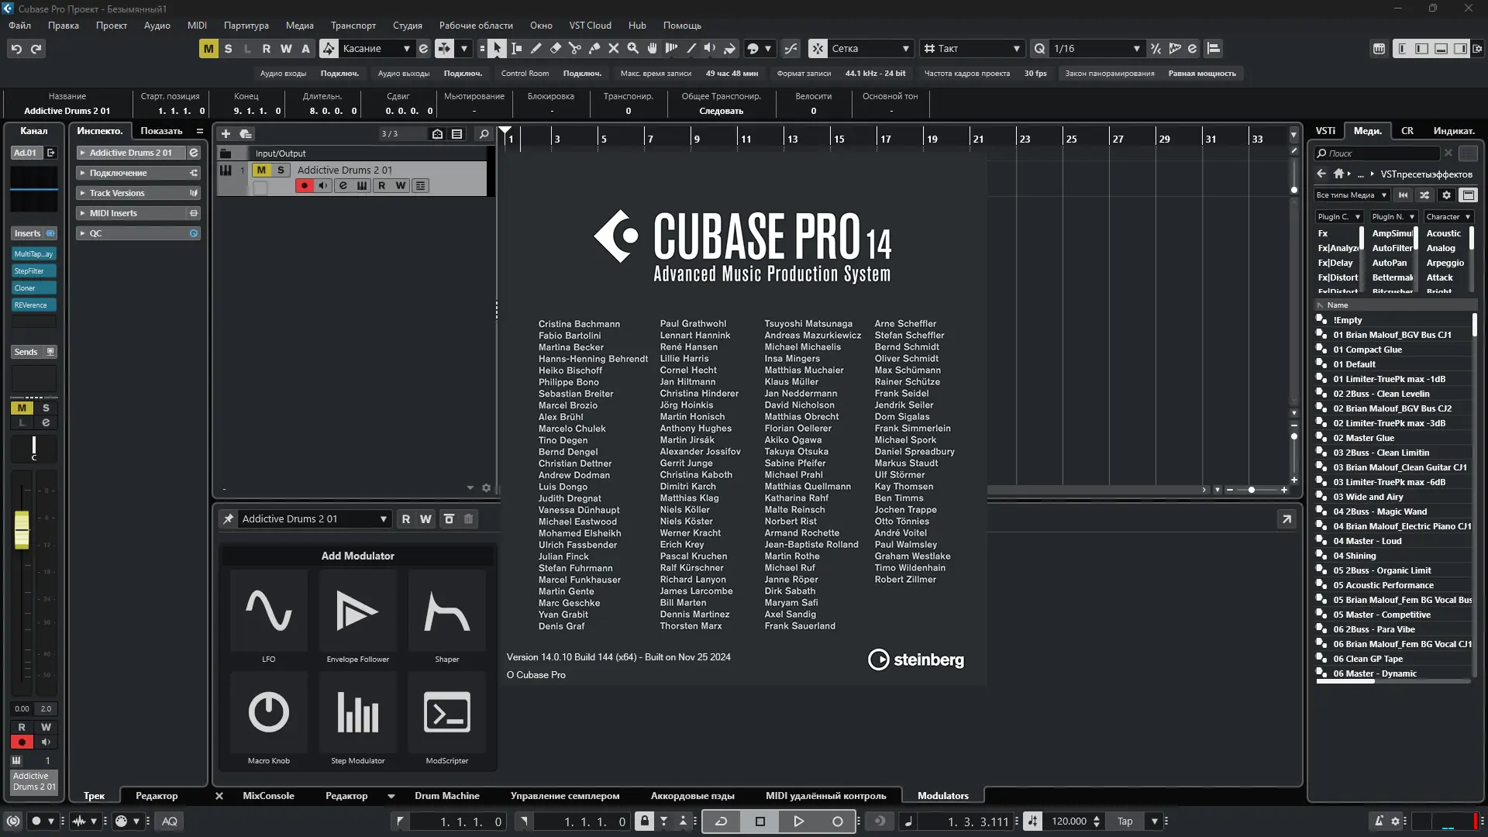
Task: Mute the Addictive Drums 2 01 track
Action: pos(261,170)
